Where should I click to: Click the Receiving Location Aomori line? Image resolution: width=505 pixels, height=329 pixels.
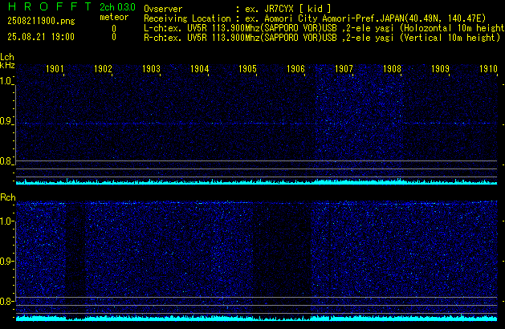pos(315,18)
